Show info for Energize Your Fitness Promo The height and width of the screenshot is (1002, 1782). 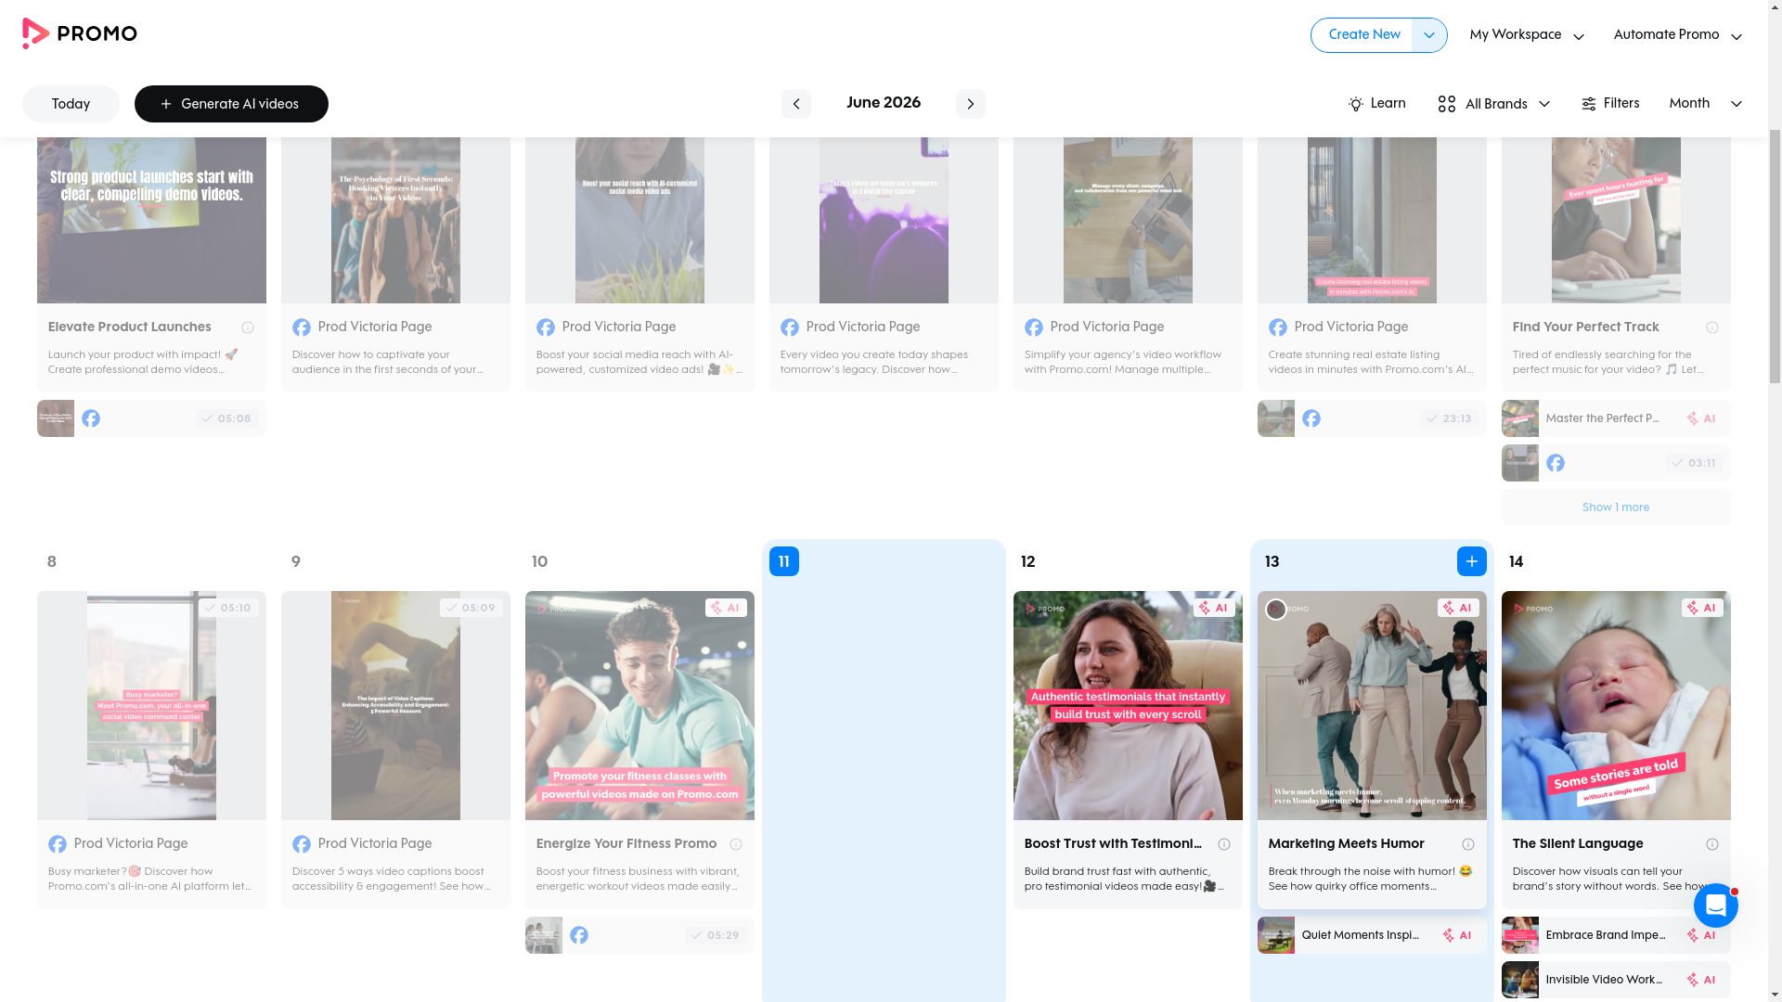pos(736,844)
